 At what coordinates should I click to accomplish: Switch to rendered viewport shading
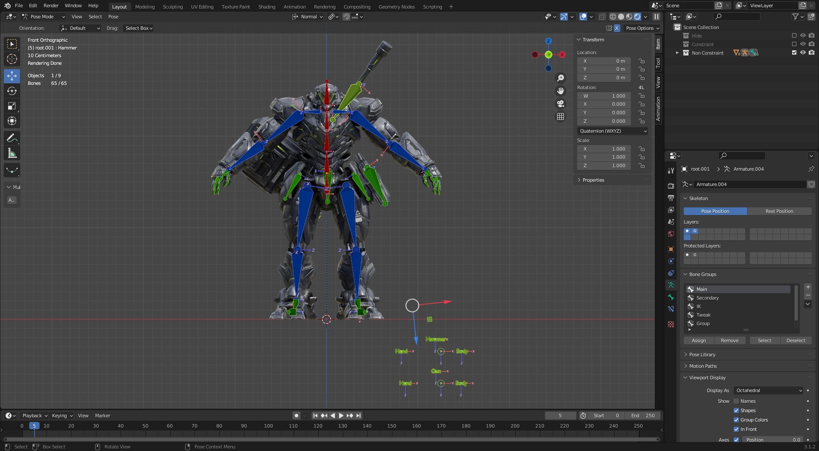[x=637, y=17]
